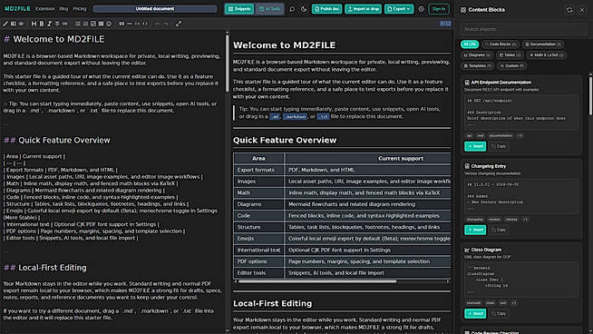Screen dimensions: 593x334
Task: Open the Blog menu link
Action: tap(63, 9)
